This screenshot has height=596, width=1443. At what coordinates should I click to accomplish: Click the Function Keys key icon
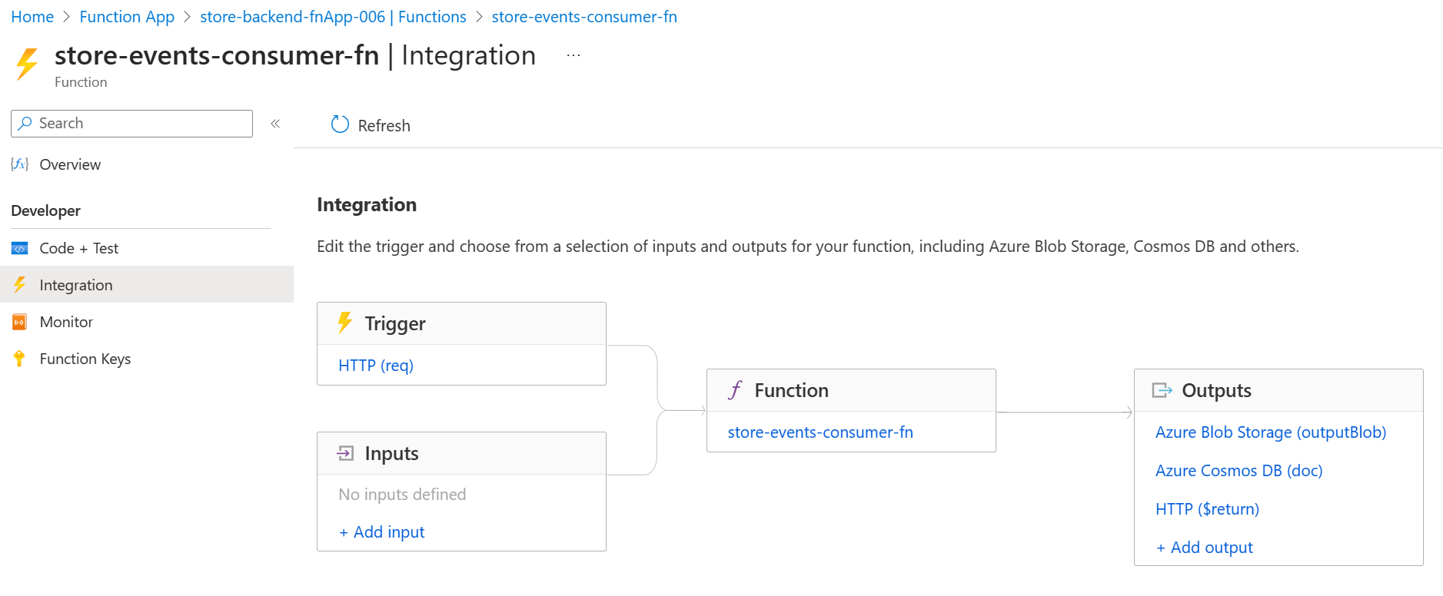pos(20,359)
